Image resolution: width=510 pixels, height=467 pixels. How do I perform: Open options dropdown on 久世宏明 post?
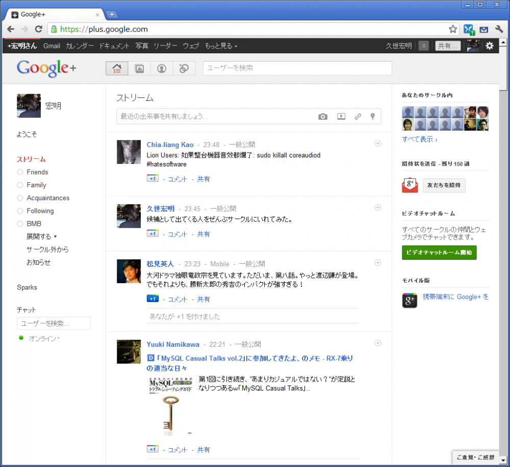pos(377,207)
